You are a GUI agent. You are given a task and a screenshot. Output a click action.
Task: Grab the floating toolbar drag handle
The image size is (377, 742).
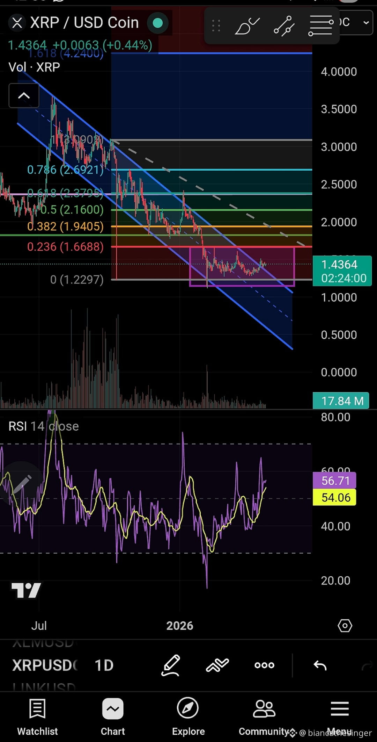point(216,26)
